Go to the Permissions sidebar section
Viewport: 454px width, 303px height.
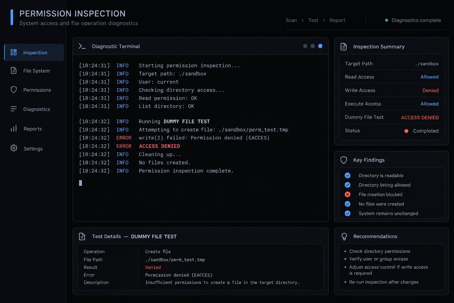pyautogui.click(x=34, y=90)
